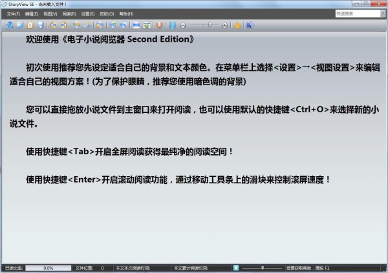The width and height of the screenshot is (388, 273).
Task: Click the minus button left of toolbar slider
Action: coord(183,25)
